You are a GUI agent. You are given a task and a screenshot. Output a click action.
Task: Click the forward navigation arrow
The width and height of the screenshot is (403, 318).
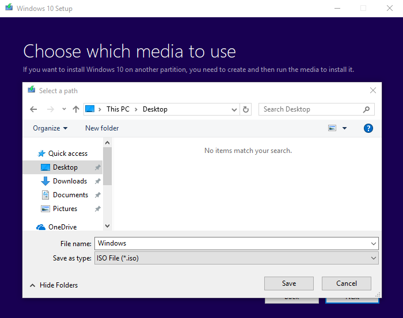51,109
